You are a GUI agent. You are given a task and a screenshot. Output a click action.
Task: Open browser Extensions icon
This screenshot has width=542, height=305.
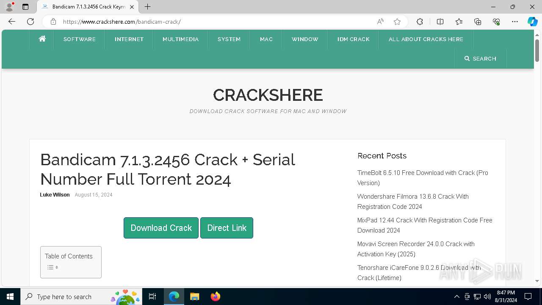point(420,22)
